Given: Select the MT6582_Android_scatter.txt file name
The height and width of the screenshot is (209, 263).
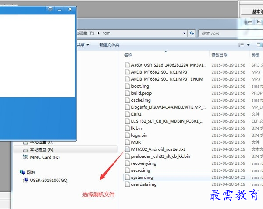Looking at the screenshot, I should pyautogui.click(x=158, y=149).
